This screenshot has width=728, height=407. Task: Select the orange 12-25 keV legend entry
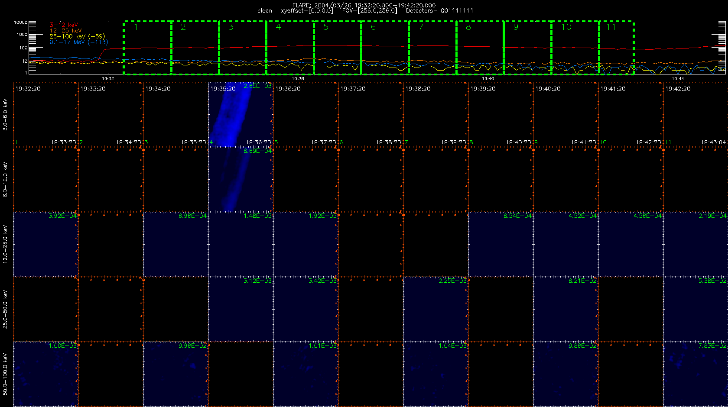[65, 31]
